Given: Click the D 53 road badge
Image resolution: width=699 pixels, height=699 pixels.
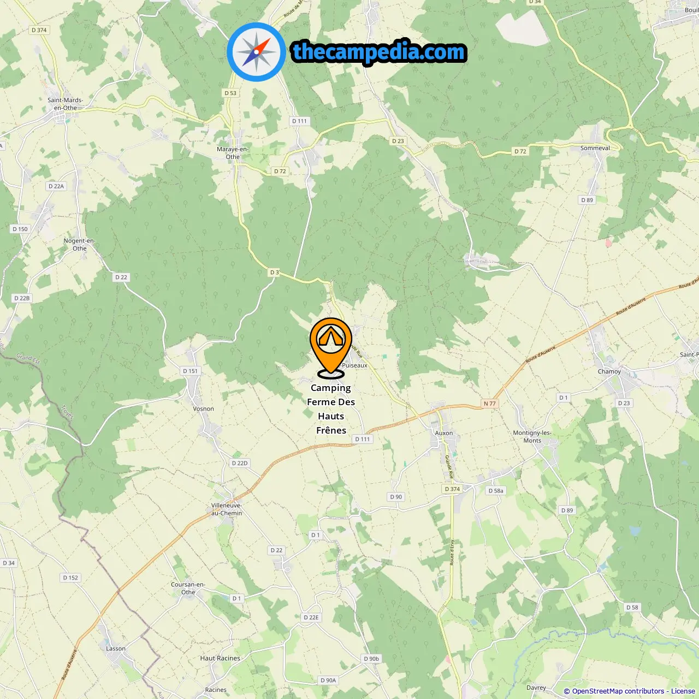Looking at the screenshot, I should click(230, 93).
